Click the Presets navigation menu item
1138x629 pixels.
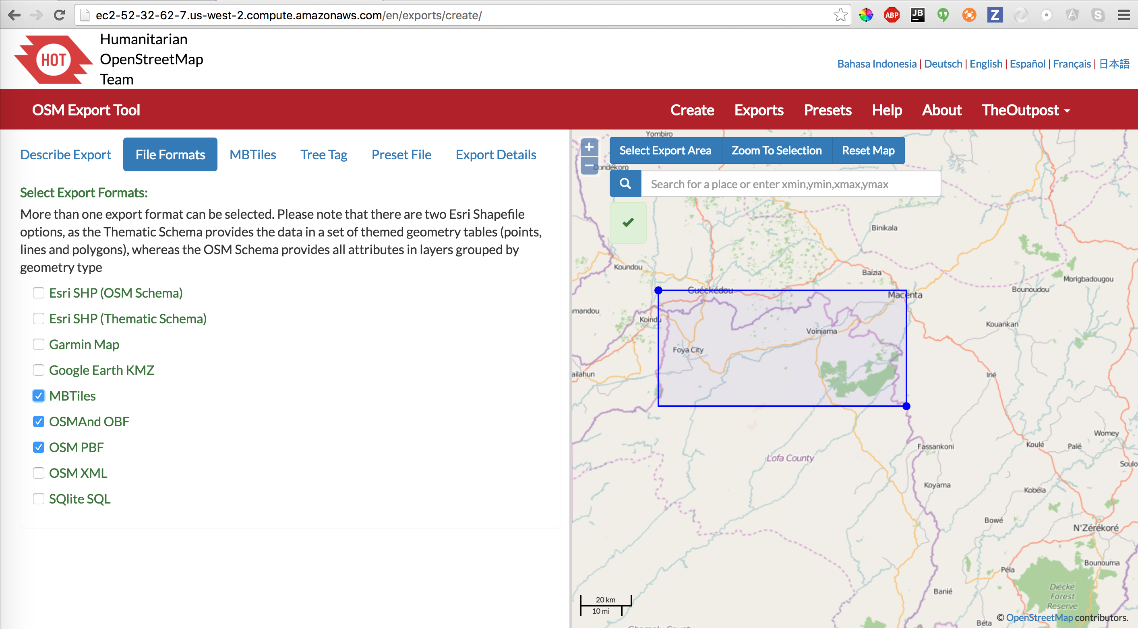pyautogui.click(x=828, y=109)
